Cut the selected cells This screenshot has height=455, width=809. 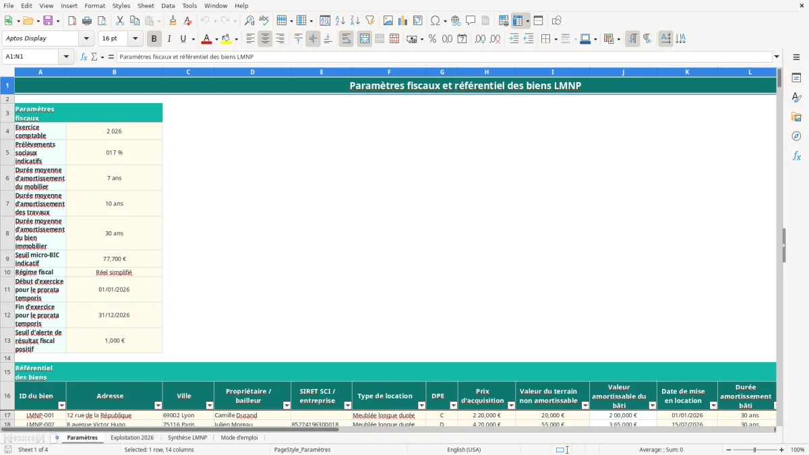120,21
